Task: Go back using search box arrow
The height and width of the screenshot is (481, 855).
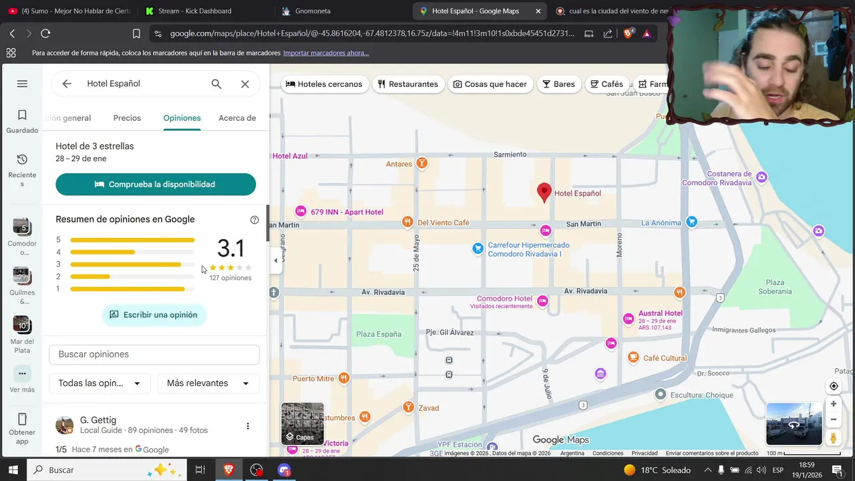Action: tap(67, 84)
